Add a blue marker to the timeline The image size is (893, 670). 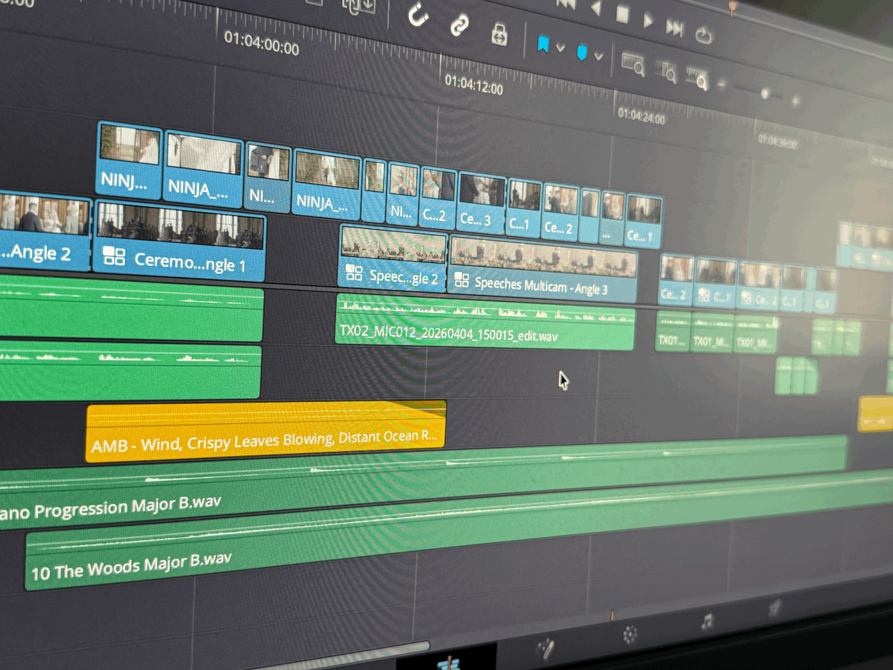(x=582, y=53)
